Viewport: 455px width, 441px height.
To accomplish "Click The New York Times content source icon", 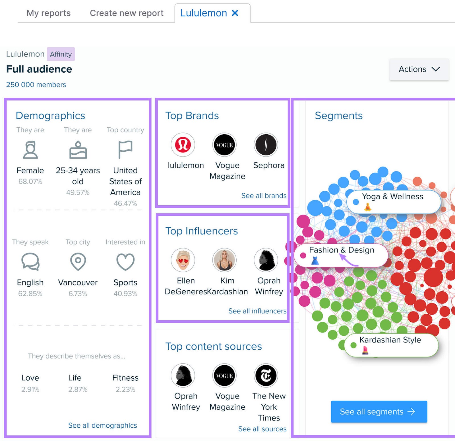I will (x=266, y=375).
